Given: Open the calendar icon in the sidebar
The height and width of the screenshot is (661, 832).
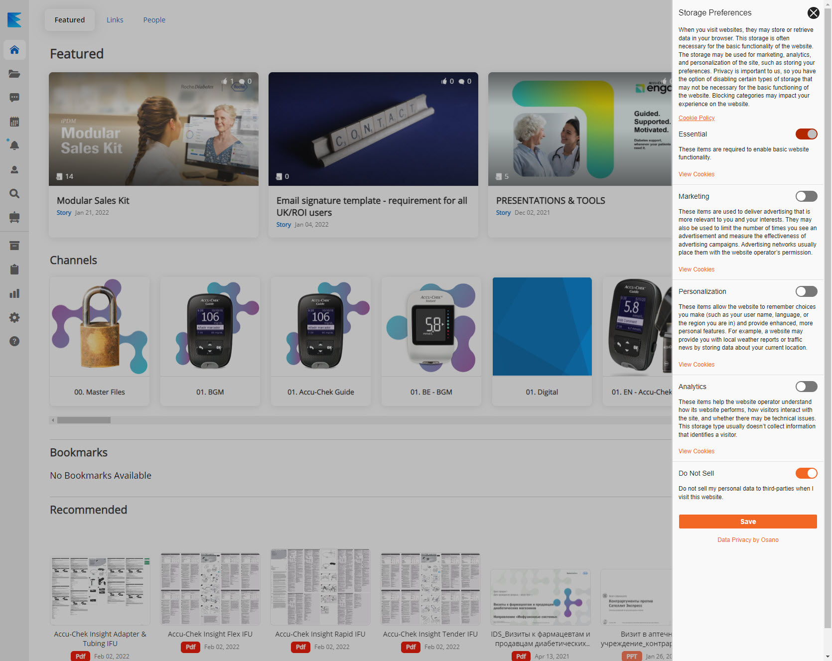Looking at the screenshot, I should pos(14,122).
